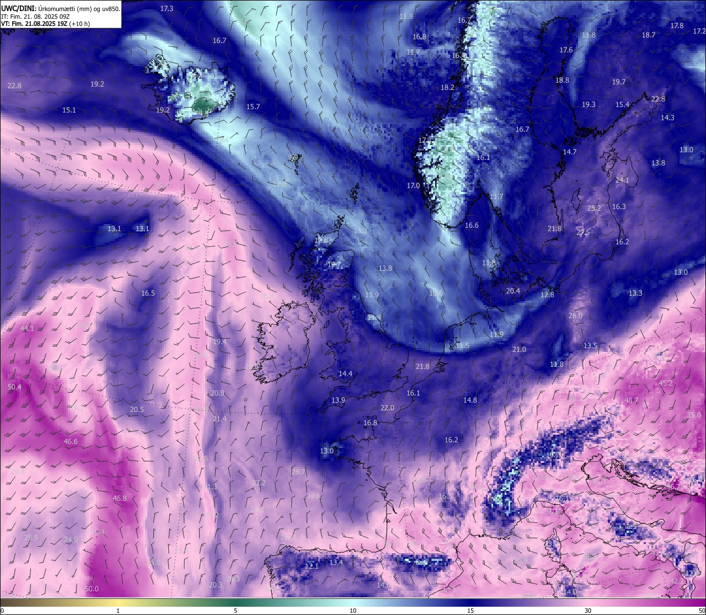Click the 25.9 value in the lower left
This screenshot has height=615, width=706.
31,538
